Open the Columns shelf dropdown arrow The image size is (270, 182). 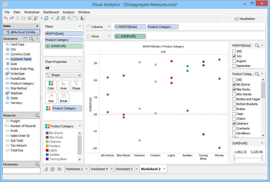tap(109, 27)
